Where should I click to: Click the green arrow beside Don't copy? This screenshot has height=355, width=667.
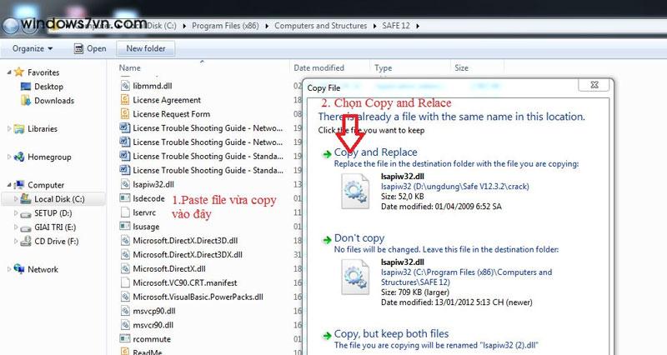pos(327,240)
